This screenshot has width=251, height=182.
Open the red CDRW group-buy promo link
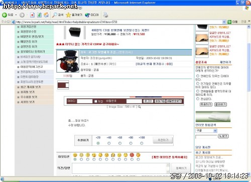click(87, 44)
